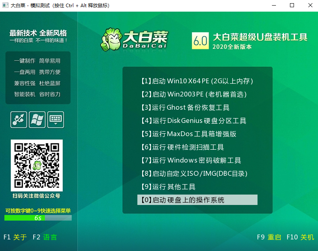Click the text 2020全新版本
Viewport: 318px width, 251px height.
pyautogui.click(x=232, y=47)
